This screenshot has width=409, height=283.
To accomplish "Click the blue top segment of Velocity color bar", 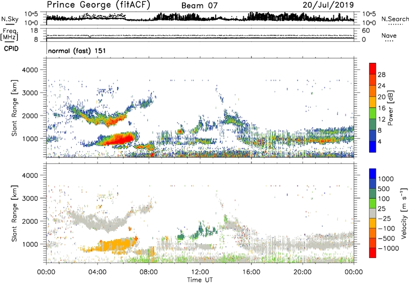I will point(373,174).
